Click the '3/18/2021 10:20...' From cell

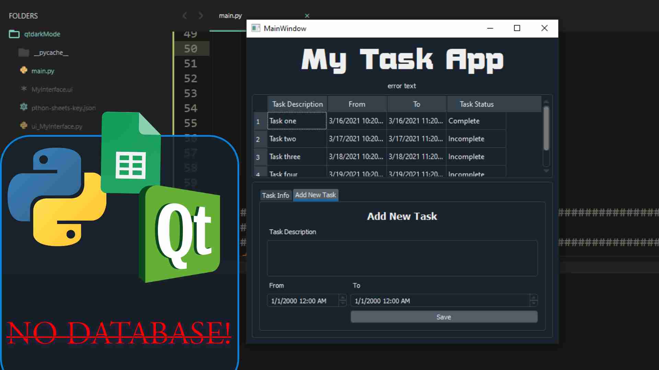[x=357, y=157]
